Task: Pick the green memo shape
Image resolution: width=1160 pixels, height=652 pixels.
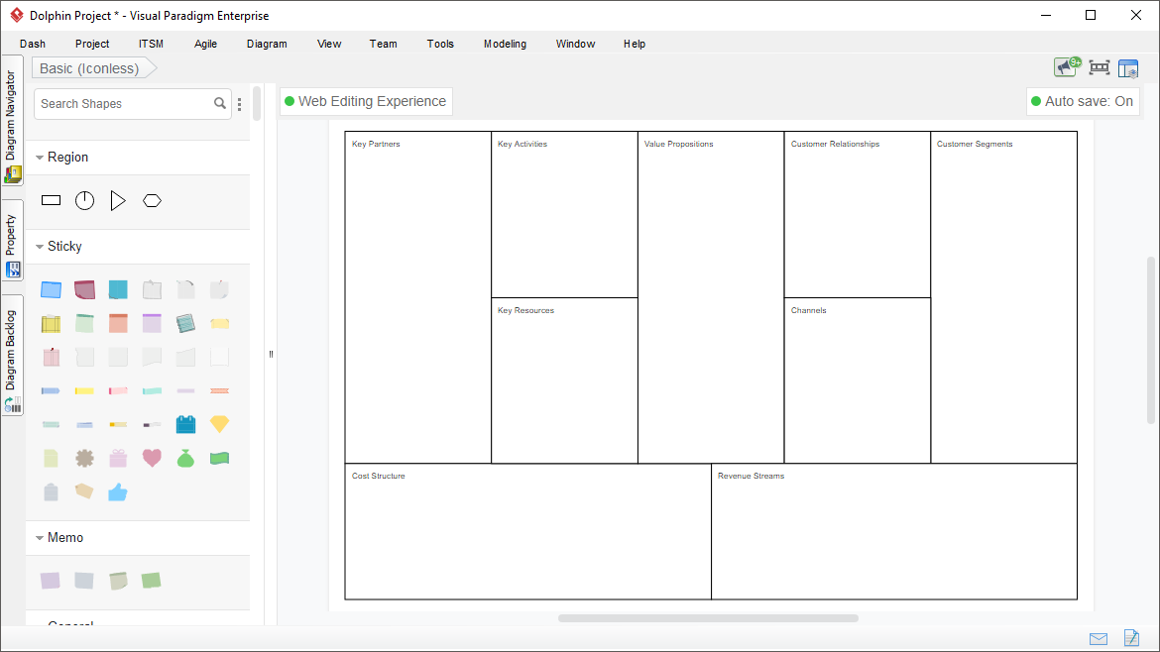Action: point(152,581)
